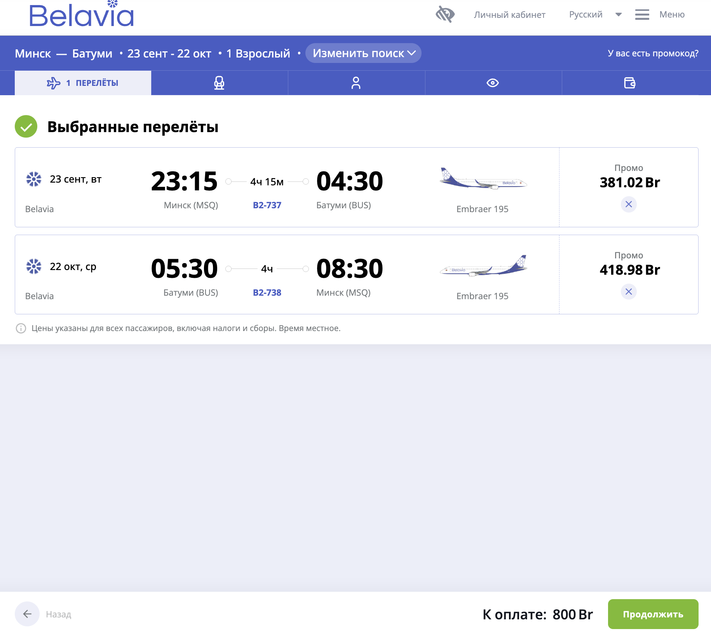This screenshot has height=631, width=711.
Task: Select the 1 Перелёты step tab
Action: pos(83,83)
